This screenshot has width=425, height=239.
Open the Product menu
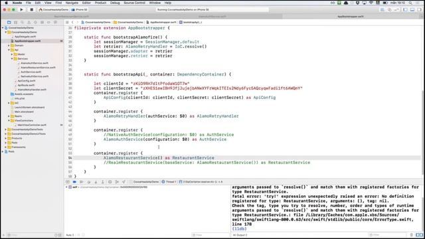coord(100,3)
